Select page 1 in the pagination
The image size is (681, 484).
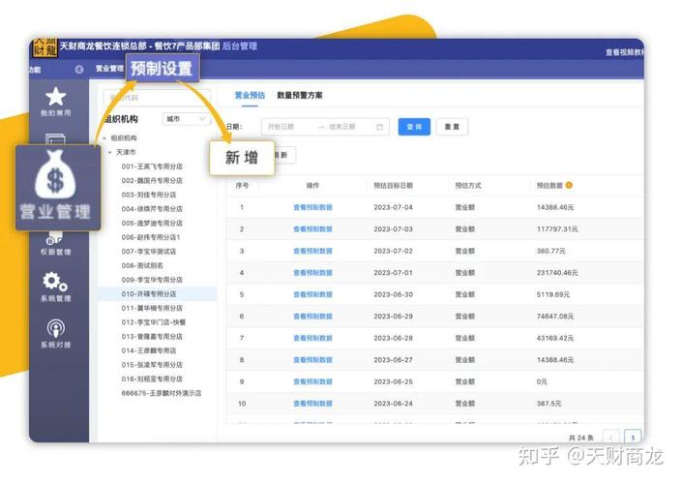tap(633, 438)
